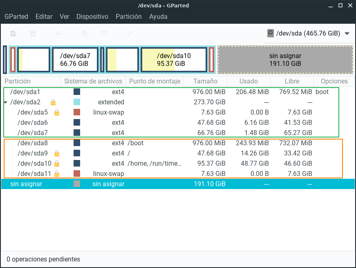Viewport: 356px width, 268px height.
Task: Select the /dev/sda6 partition row
Action: (x=178, y=122)
